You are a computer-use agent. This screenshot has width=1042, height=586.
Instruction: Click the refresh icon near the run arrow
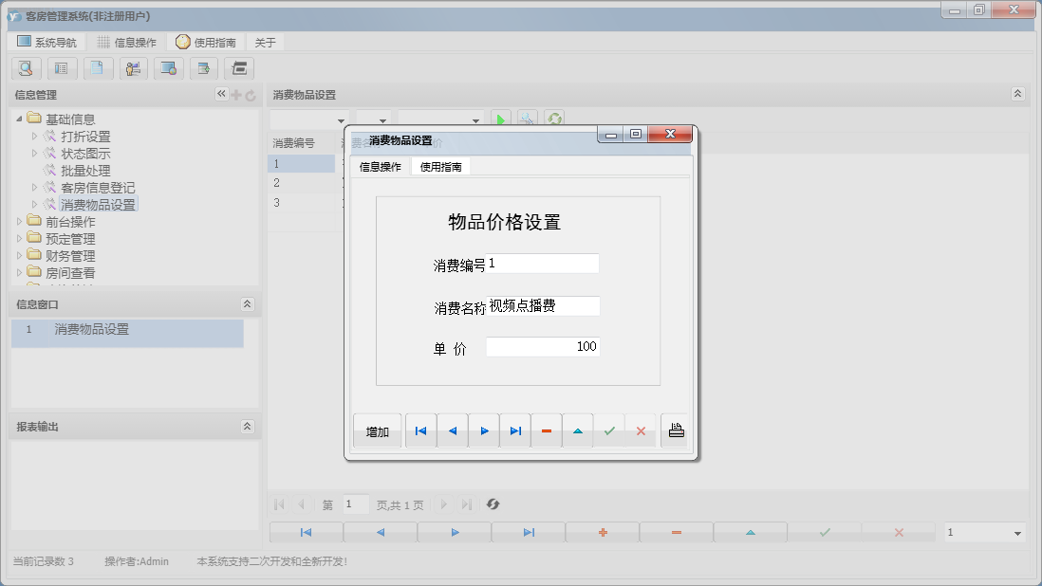555,118
